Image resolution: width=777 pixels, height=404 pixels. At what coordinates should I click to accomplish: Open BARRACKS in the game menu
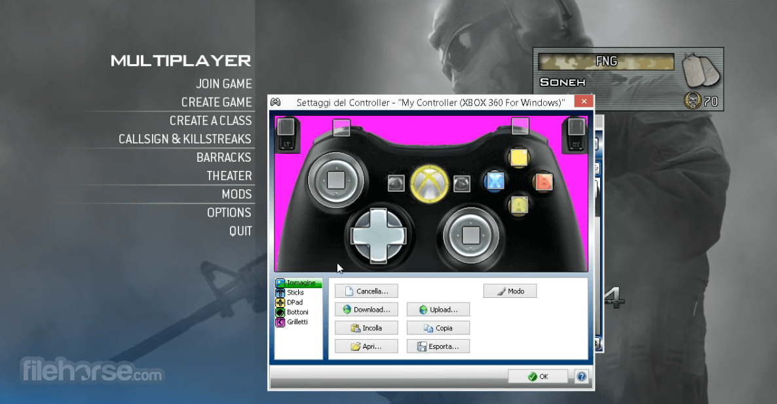coord(224,157)
